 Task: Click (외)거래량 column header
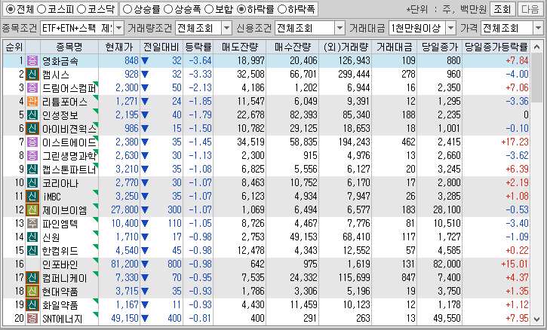(346, 47)
